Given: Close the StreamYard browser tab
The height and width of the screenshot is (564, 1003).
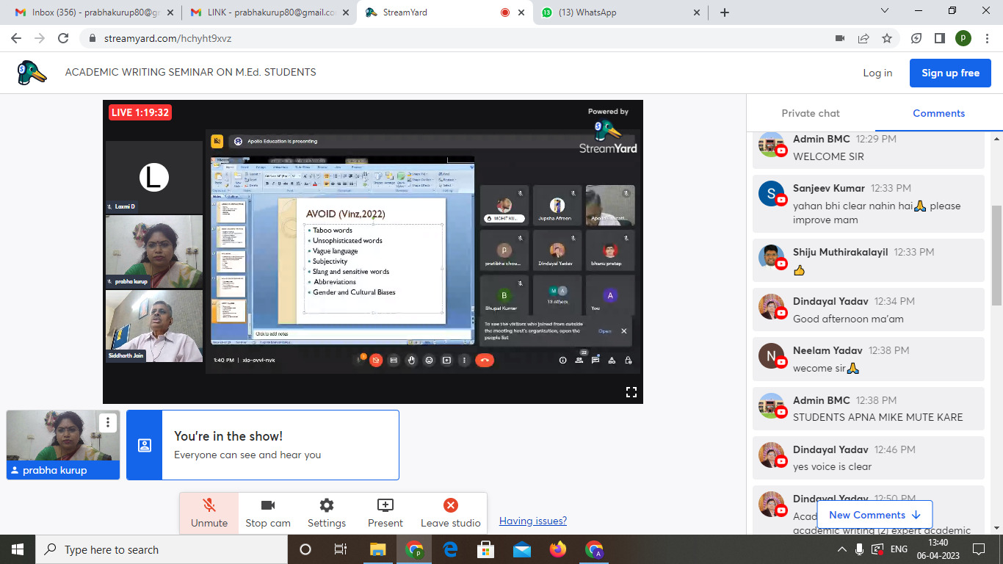Looking at the screenshot, I should click(x=521, y=12).
